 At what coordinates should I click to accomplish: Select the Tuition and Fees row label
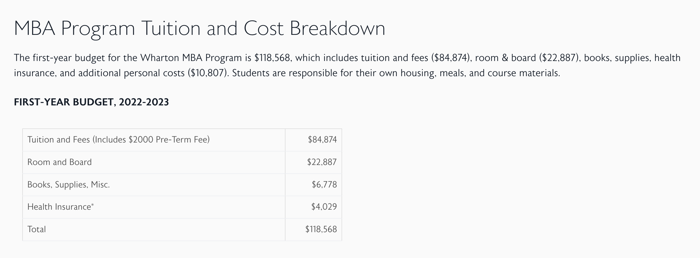click(118, 140)
